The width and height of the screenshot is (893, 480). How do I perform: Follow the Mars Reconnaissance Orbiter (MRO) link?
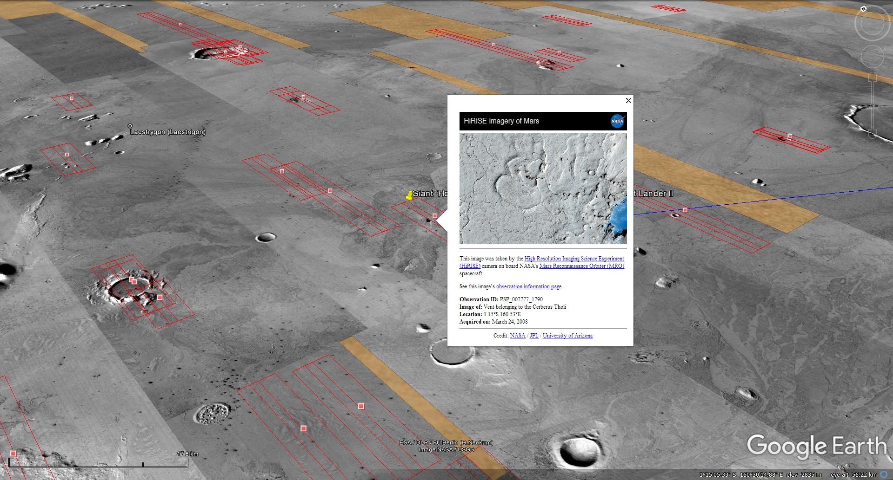click(x=581, y=266)
